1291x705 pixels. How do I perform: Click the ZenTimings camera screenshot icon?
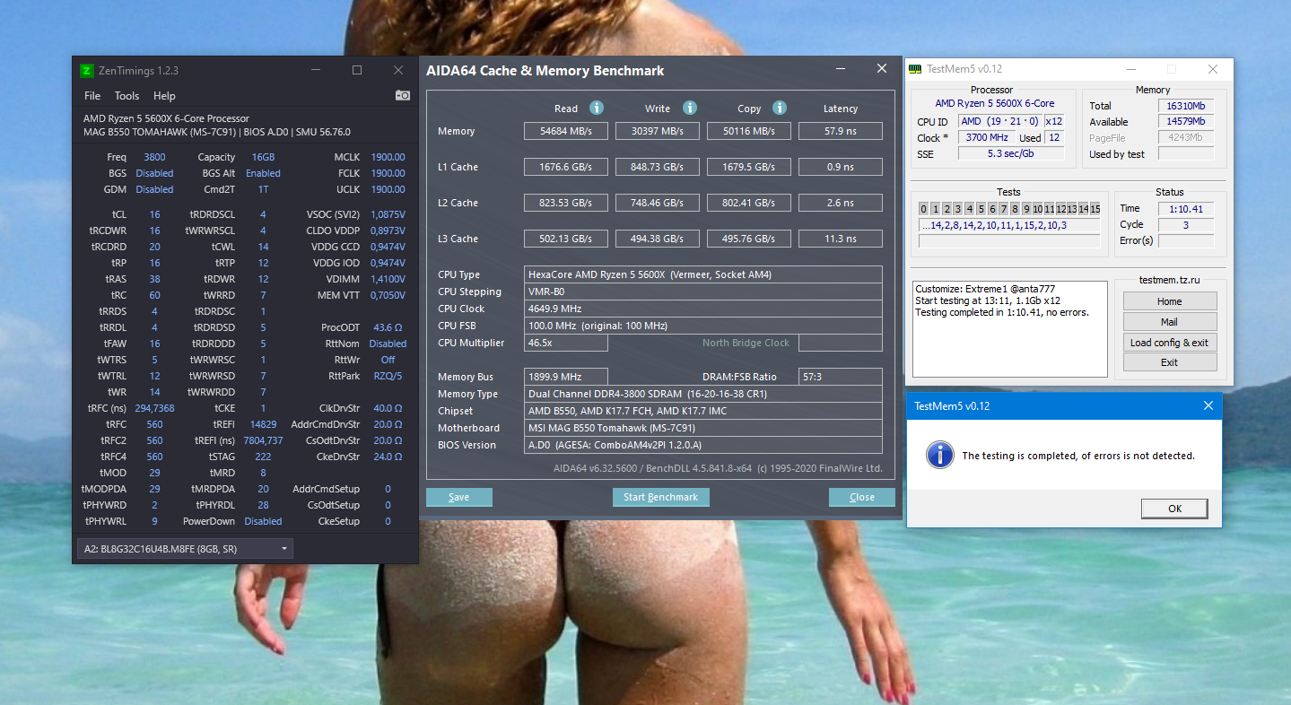point(403,95)
